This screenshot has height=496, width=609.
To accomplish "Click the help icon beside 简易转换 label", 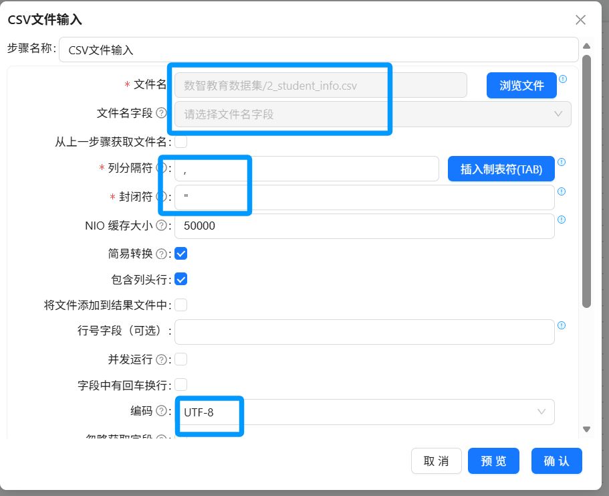I will coord(161,254).
